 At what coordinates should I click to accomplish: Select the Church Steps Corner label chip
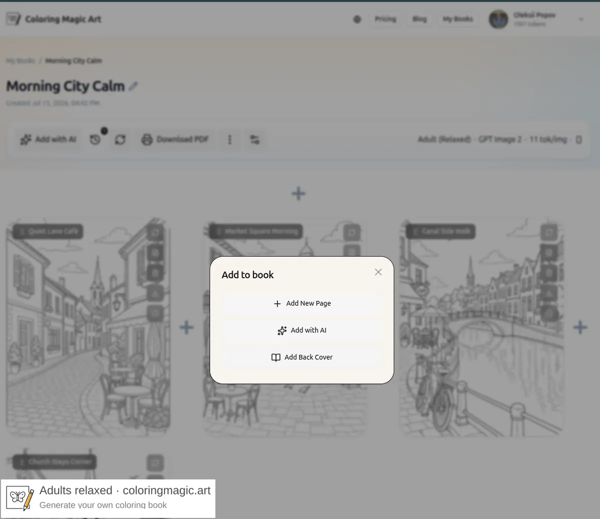(x=55, y=462)
